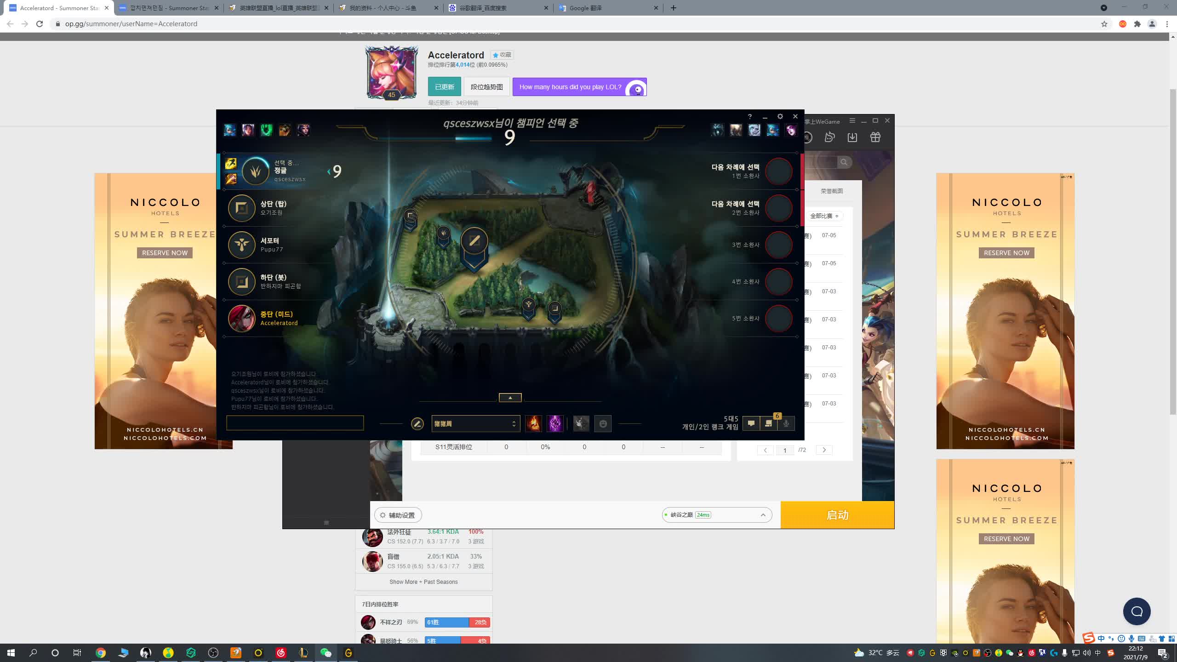Expand the 峡谷之巅 server selector
1177x662 pixels.
point(717,515)
